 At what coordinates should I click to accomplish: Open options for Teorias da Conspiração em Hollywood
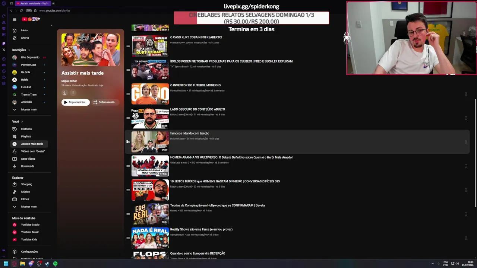[466, 214]
